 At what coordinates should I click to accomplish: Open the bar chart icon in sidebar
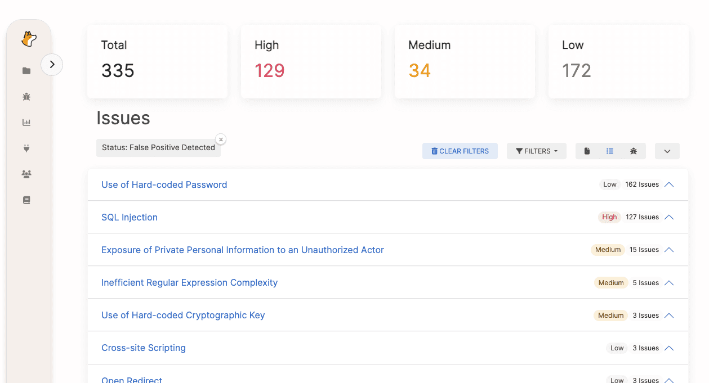[26, 123]
